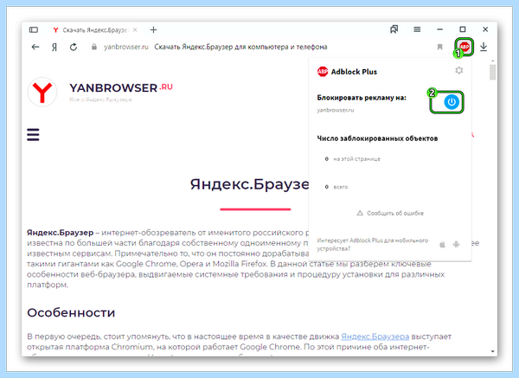Click the Yandex Я home button
Screen dimensions: 519x378
(x=54, y=47)
